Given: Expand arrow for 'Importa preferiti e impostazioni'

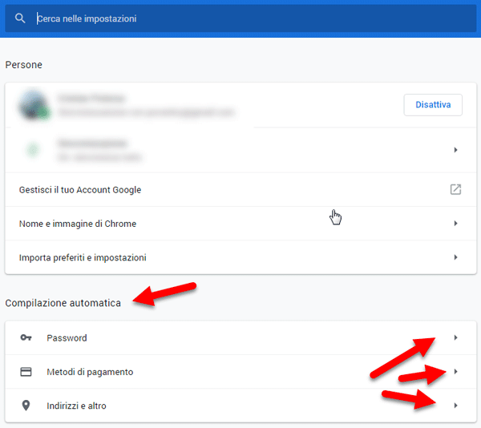Looking at the screenshot, I should (x=455, y=257).
